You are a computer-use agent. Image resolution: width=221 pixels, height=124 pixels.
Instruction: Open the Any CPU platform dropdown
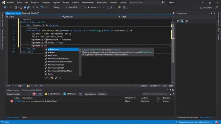pyautogui.click(x=77, y=7)
